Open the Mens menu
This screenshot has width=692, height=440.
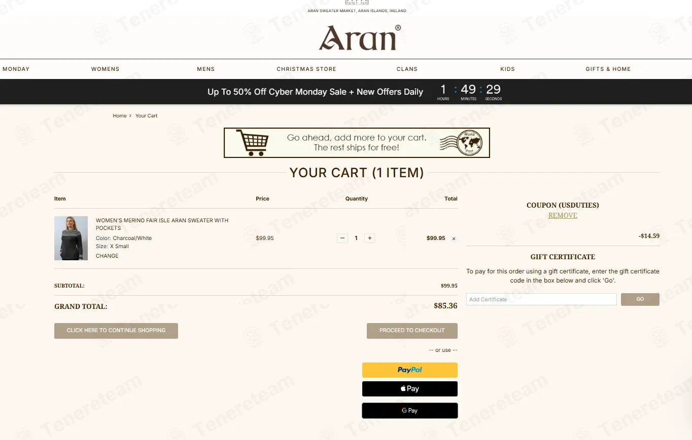point(206,69)
